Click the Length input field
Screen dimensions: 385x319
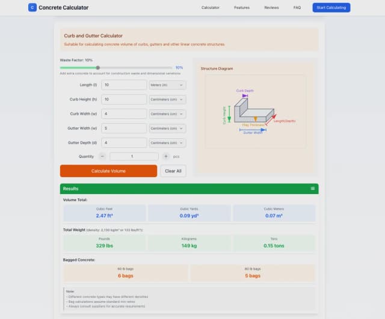pos(124,85)
